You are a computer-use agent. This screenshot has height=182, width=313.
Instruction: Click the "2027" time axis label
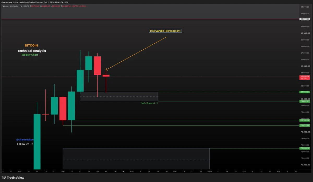point(209,171)
